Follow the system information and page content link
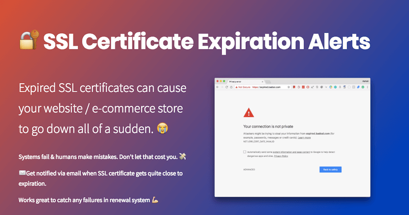Image resolution: width=409 pixels, height=215 pixels. (x=291, y=152)
